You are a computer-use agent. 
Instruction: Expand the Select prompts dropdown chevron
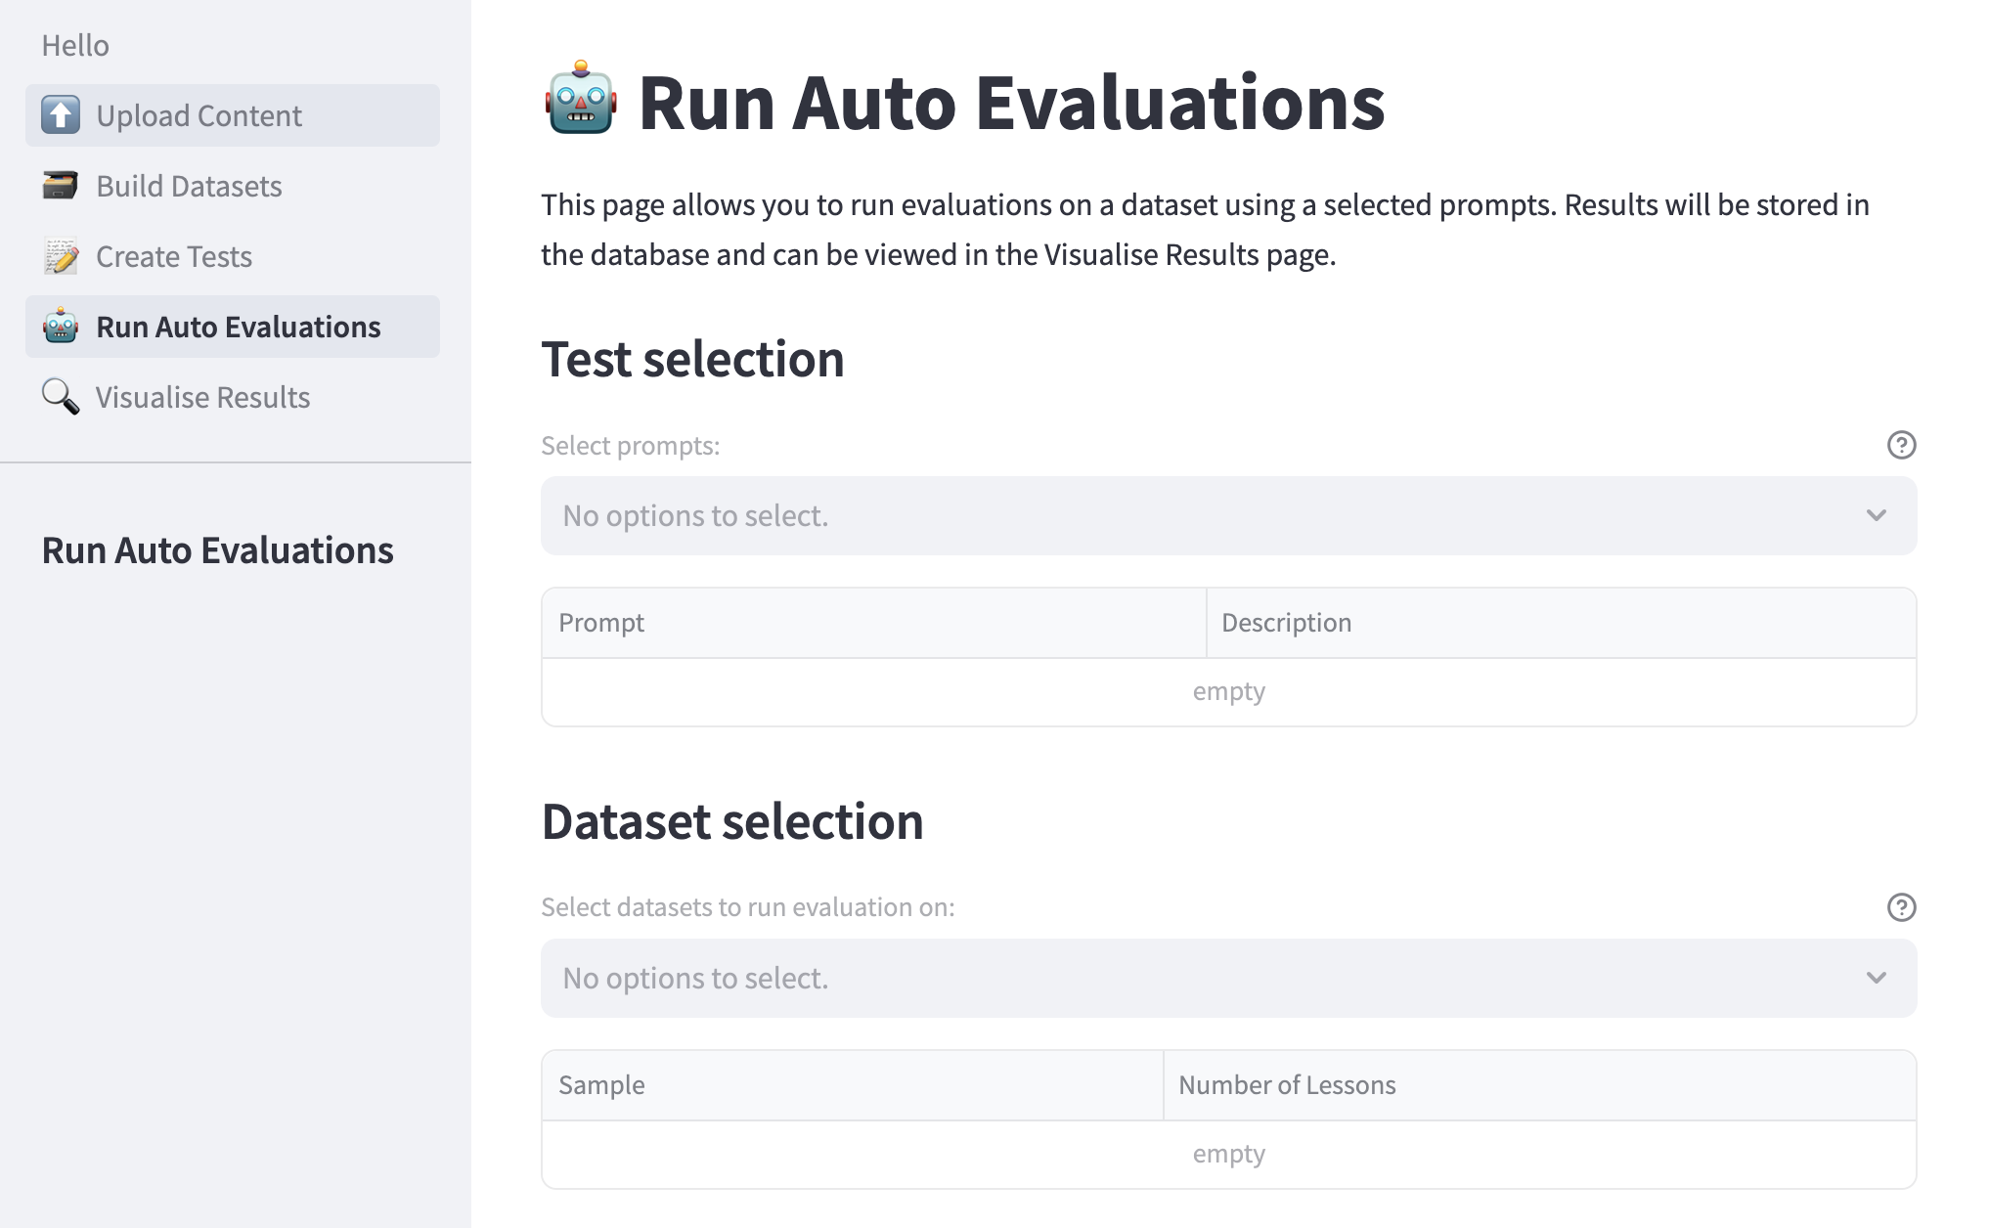(1876, 515)
